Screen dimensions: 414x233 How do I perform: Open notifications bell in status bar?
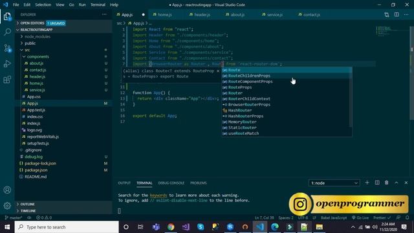click(x=408, y=217)
